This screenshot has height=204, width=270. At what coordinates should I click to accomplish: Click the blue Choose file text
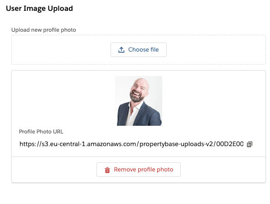(x=144, y=50)
